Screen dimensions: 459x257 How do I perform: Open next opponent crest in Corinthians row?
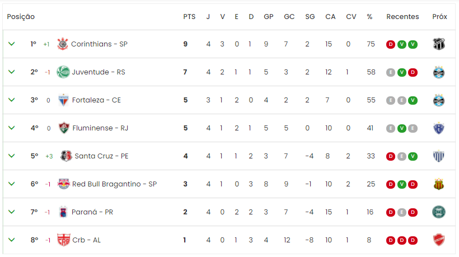[439, 44]
